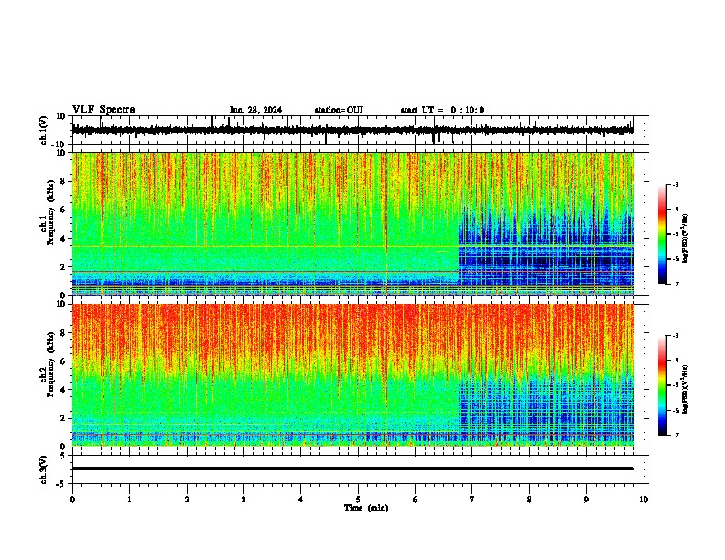Click the "ch.1(V)" waveform axis label
The image size is (725, 560).
[x=44, y=130]
